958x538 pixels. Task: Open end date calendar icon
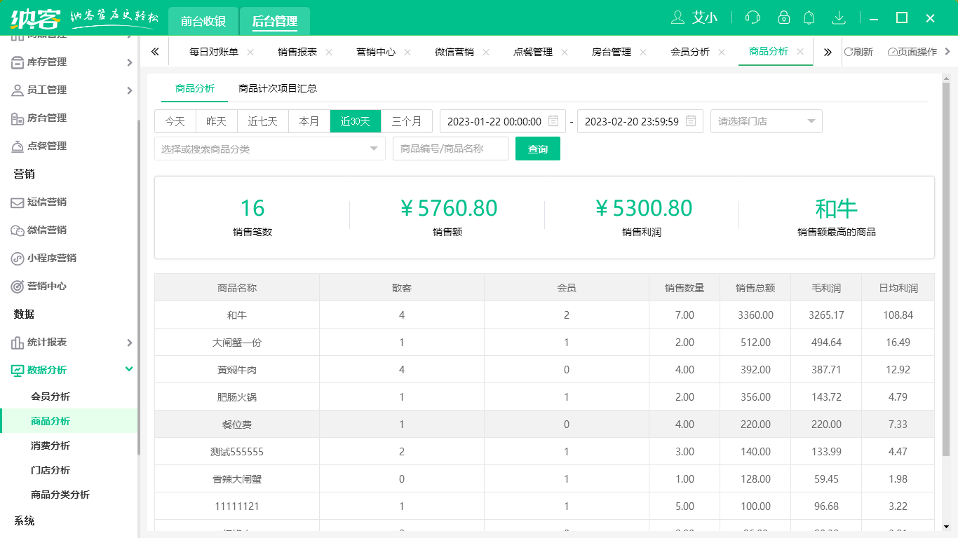coord(691,121)
